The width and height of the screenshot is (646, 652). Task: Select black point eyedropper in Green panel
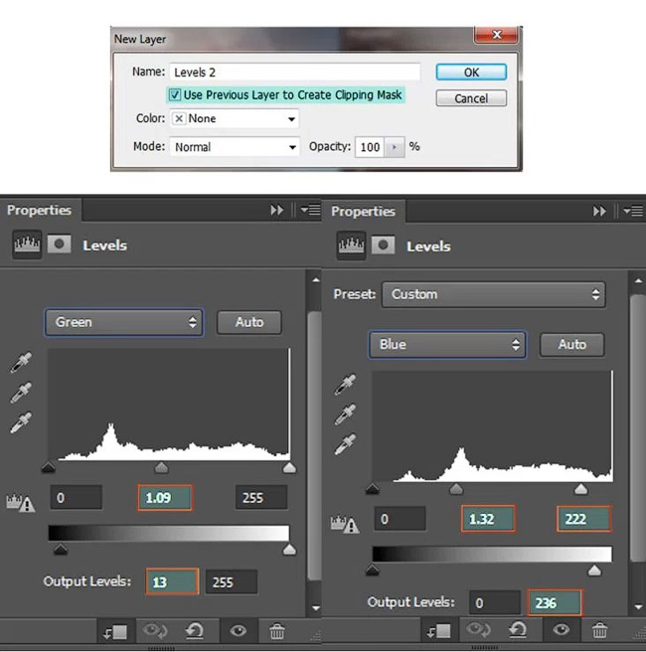tap(21, 362)
